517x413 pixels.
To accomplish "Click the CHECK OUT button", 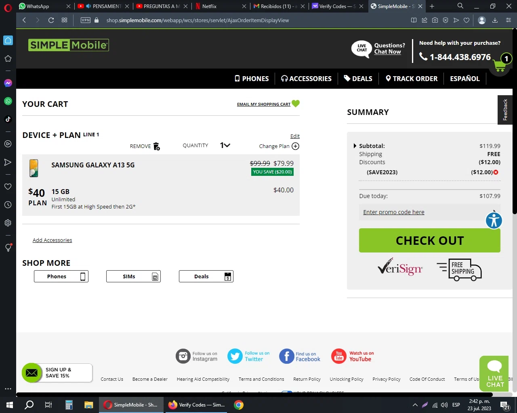I will pyautogui.click(x=430, y=240).
